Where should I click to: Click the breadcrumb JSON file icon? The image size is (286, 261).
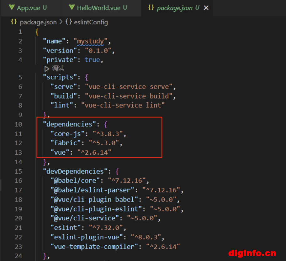click(14, 22)
